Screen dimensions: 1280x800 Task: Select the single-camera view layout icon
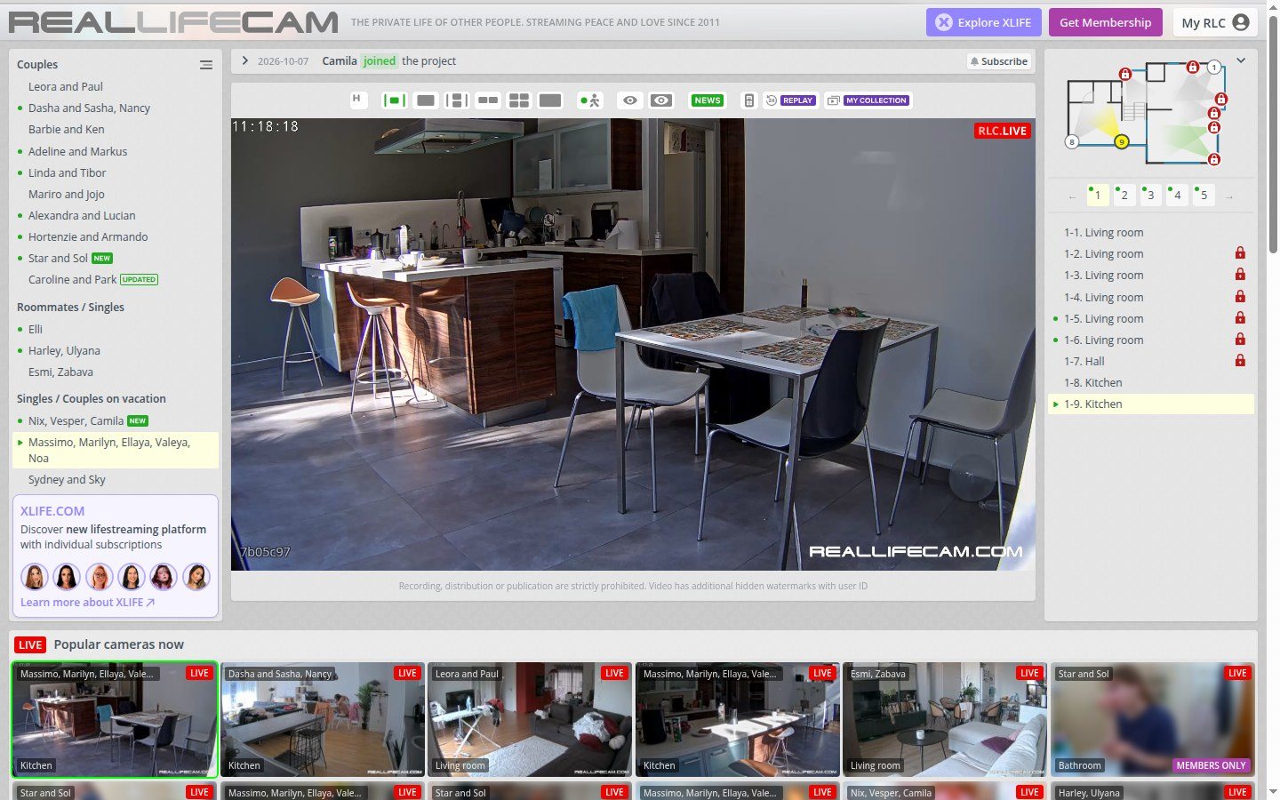[x=426, y=100]
